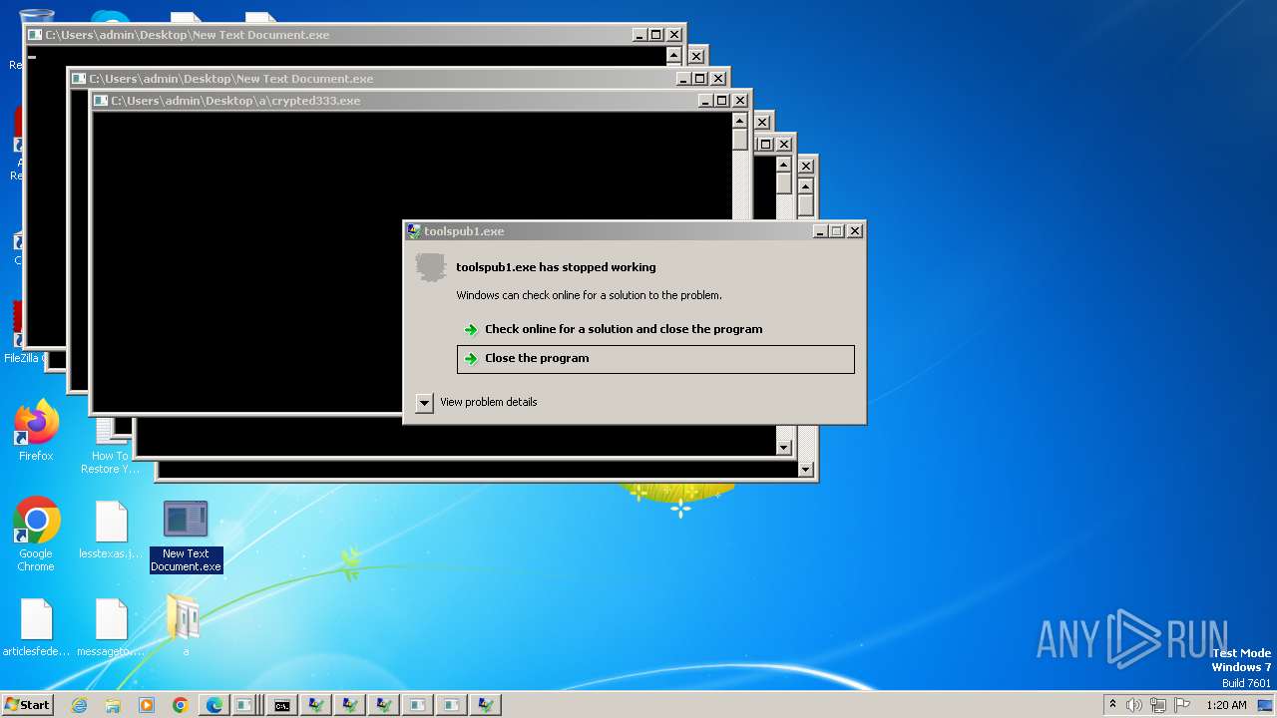1277x718 pixels.
Task: Click scrollbar thumb in crypted333.exe console
Action: 739,140
